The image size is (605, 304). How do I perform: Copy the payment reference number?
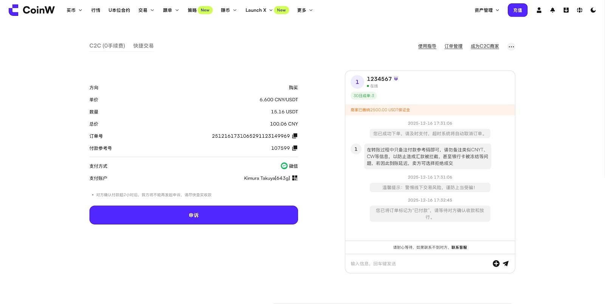295,148
